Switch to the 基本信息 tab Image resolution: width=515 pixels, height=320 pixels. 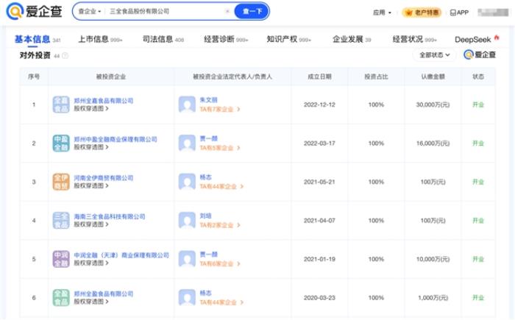[38, 40]
